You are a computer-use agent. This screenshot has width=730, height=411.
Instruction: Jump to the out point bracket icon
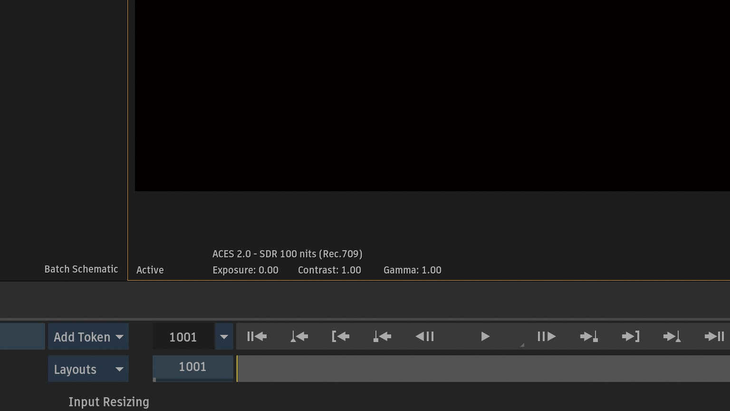pyautogui.click(x=630, y=337)
